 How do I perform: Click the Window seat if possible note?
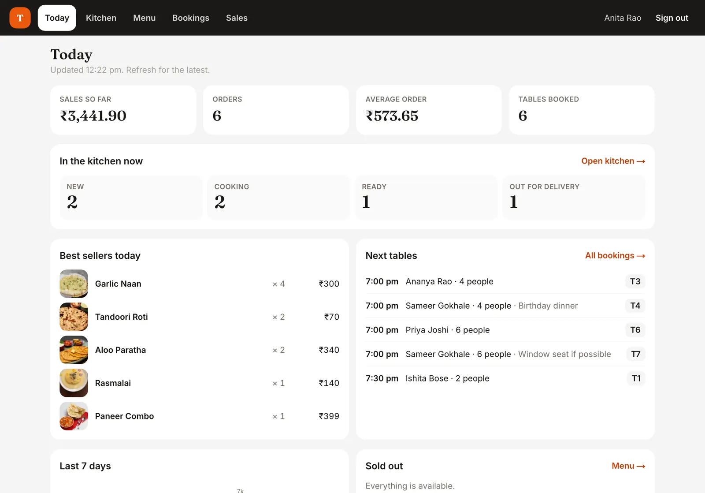[564, 354]
